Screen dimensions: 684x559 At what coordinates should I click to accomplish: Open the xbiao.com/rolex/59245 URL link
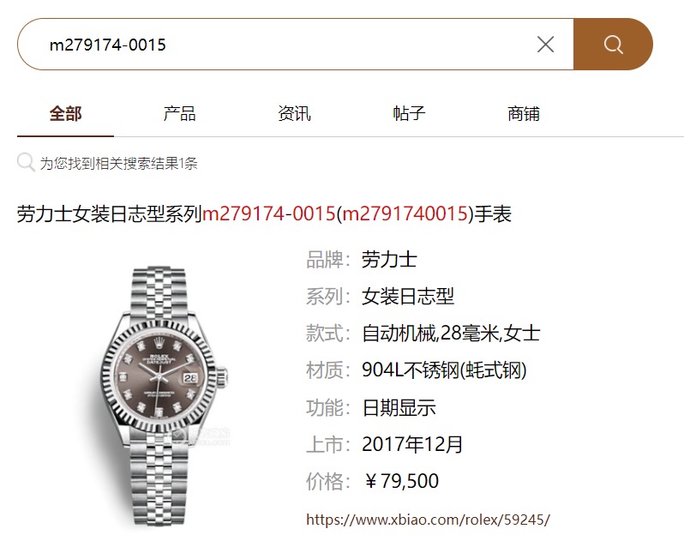(428, 520)
